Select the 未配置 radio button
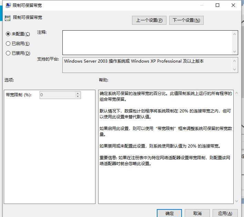 (8, 34)
